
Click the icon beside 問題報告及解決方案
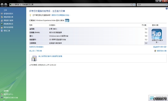(2, 98)
